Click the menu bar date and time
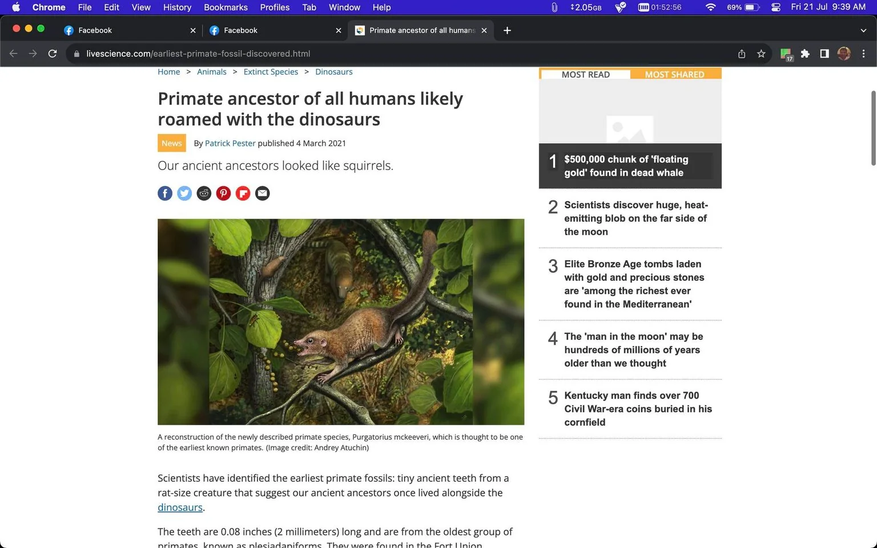The width and height of the screenshot is (877, 548). point(828,7)
